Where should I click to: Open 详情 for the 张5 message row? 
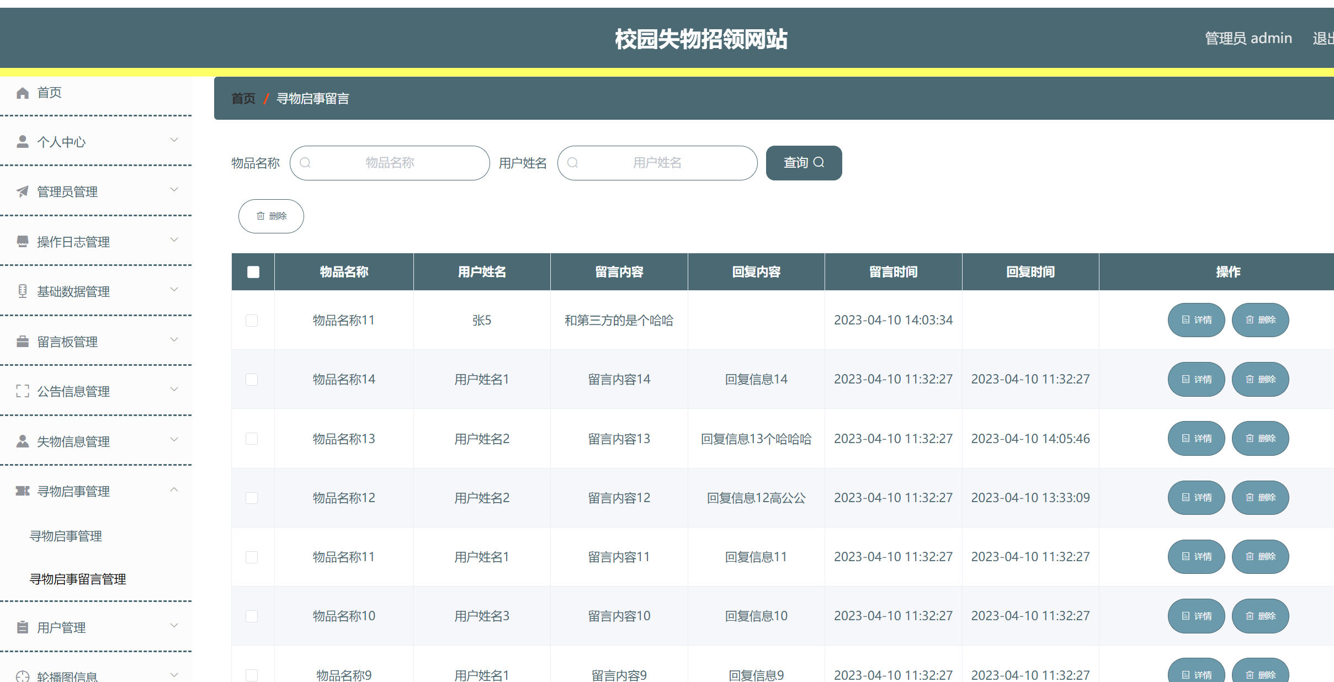pos(1196,320)
